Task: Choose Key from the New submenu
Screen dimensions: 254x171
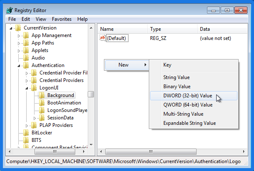Action: [x=194, y=65]
